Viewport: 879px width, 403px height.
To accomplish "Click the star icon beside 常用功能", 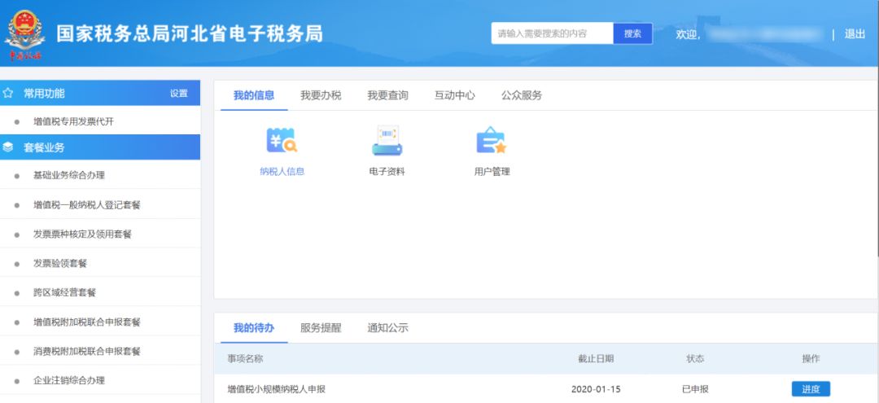I will [8, 93].
